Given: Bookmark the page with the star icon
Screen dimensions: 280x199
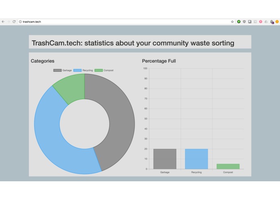Looking at the screenshot, I should 232,22.
